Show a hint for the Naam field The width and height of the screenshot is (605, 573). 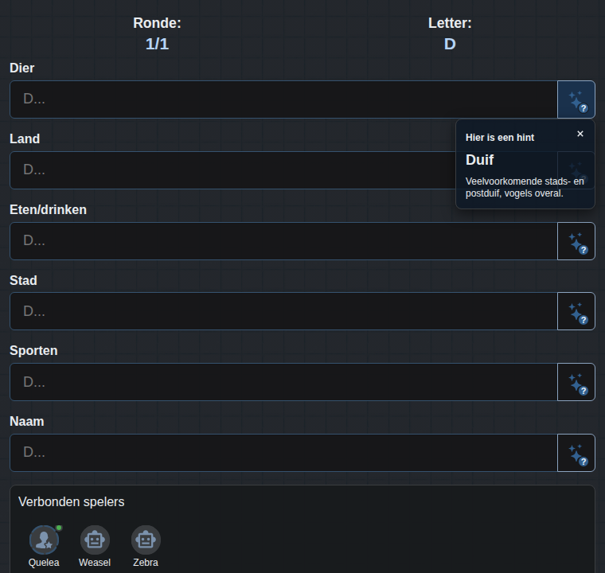click(576, 453)
